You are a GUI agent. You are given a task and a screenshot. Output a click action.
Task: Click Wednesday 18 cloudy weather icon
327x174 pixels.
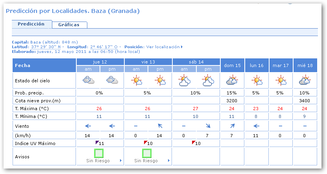305,81
